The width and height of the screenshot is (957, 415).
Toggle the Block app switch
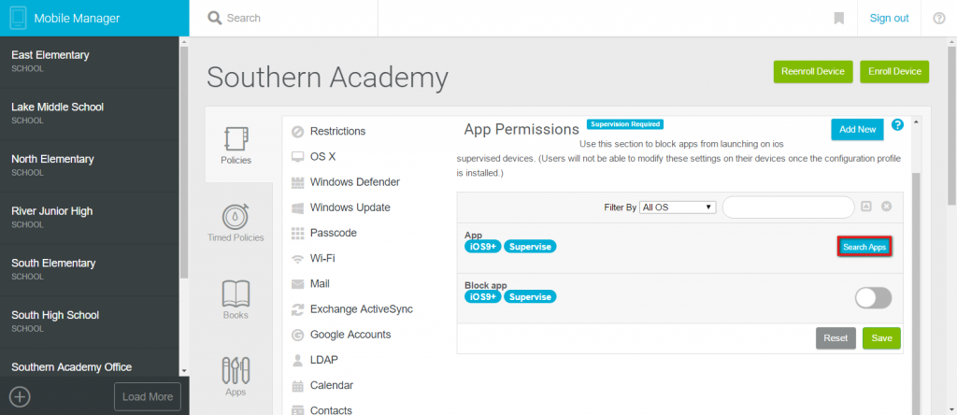pos(874,298)
